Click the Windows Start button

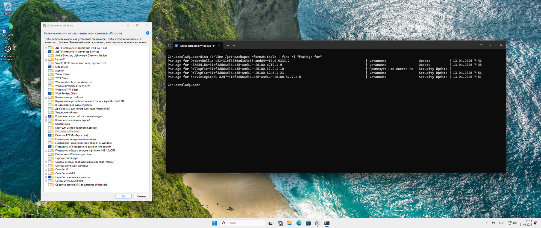coord(214,223)
